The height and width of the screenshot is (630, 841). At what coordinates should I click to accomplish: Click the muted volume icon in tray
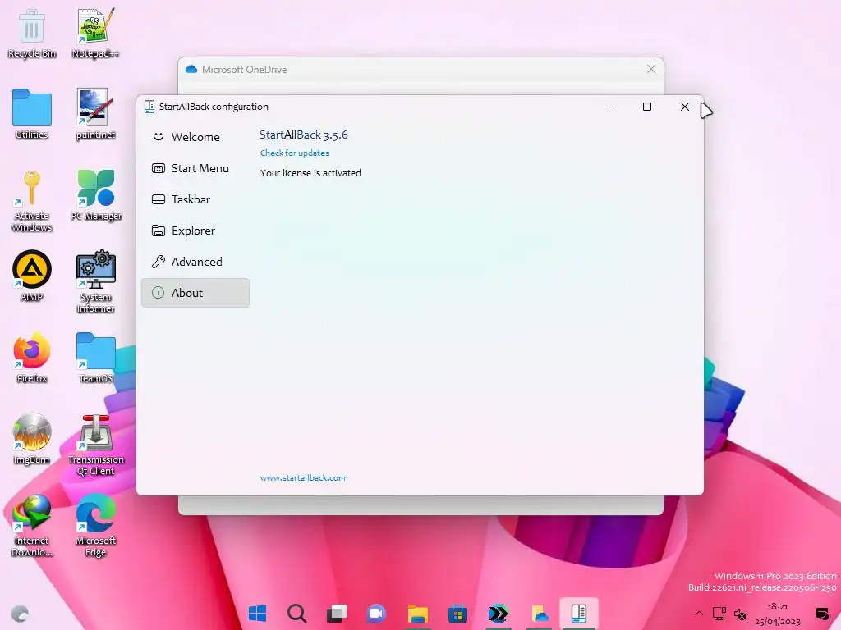tap(740, 614)
